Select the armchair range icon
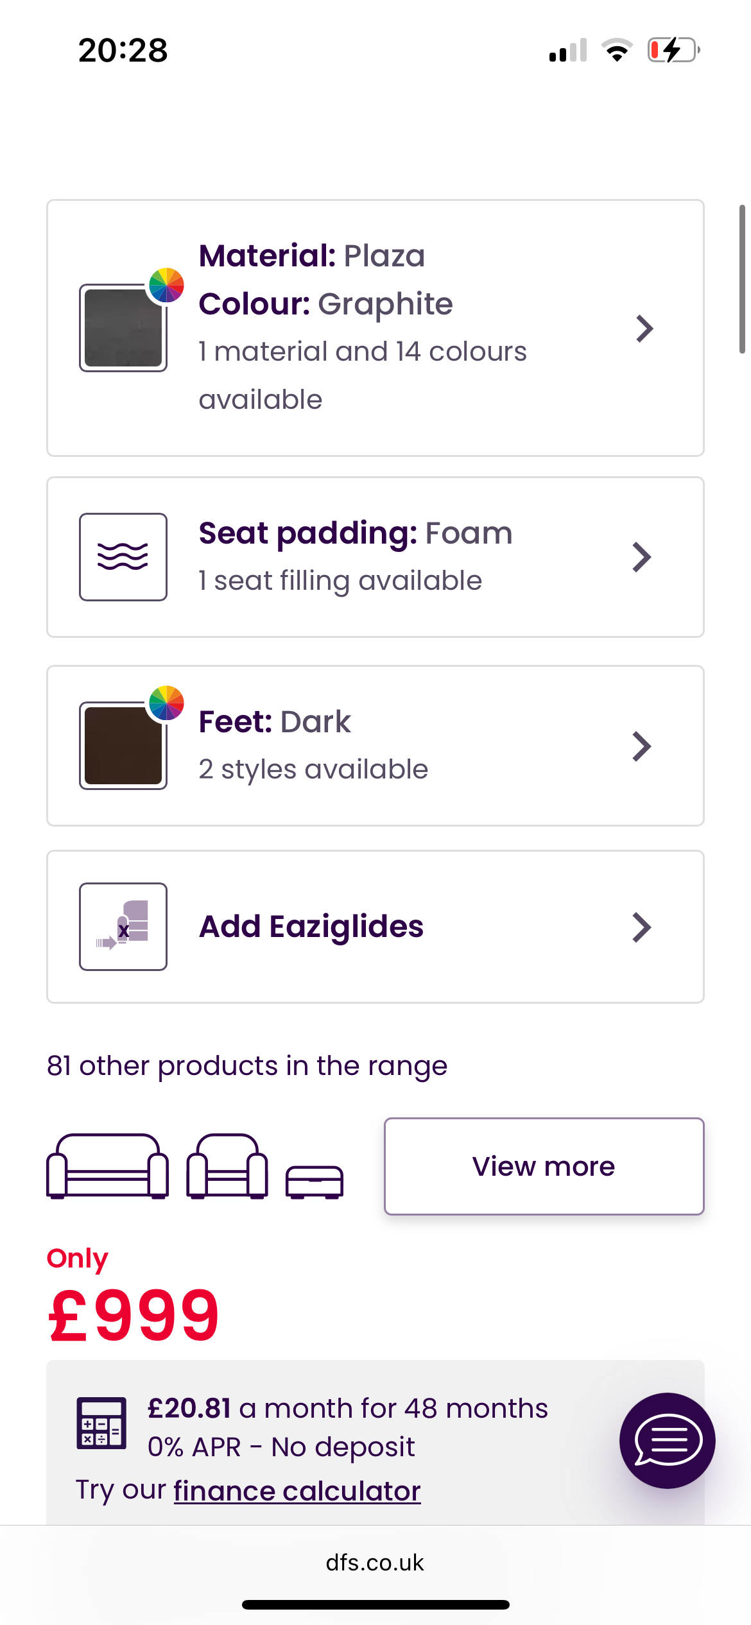 click(227, 1166)
